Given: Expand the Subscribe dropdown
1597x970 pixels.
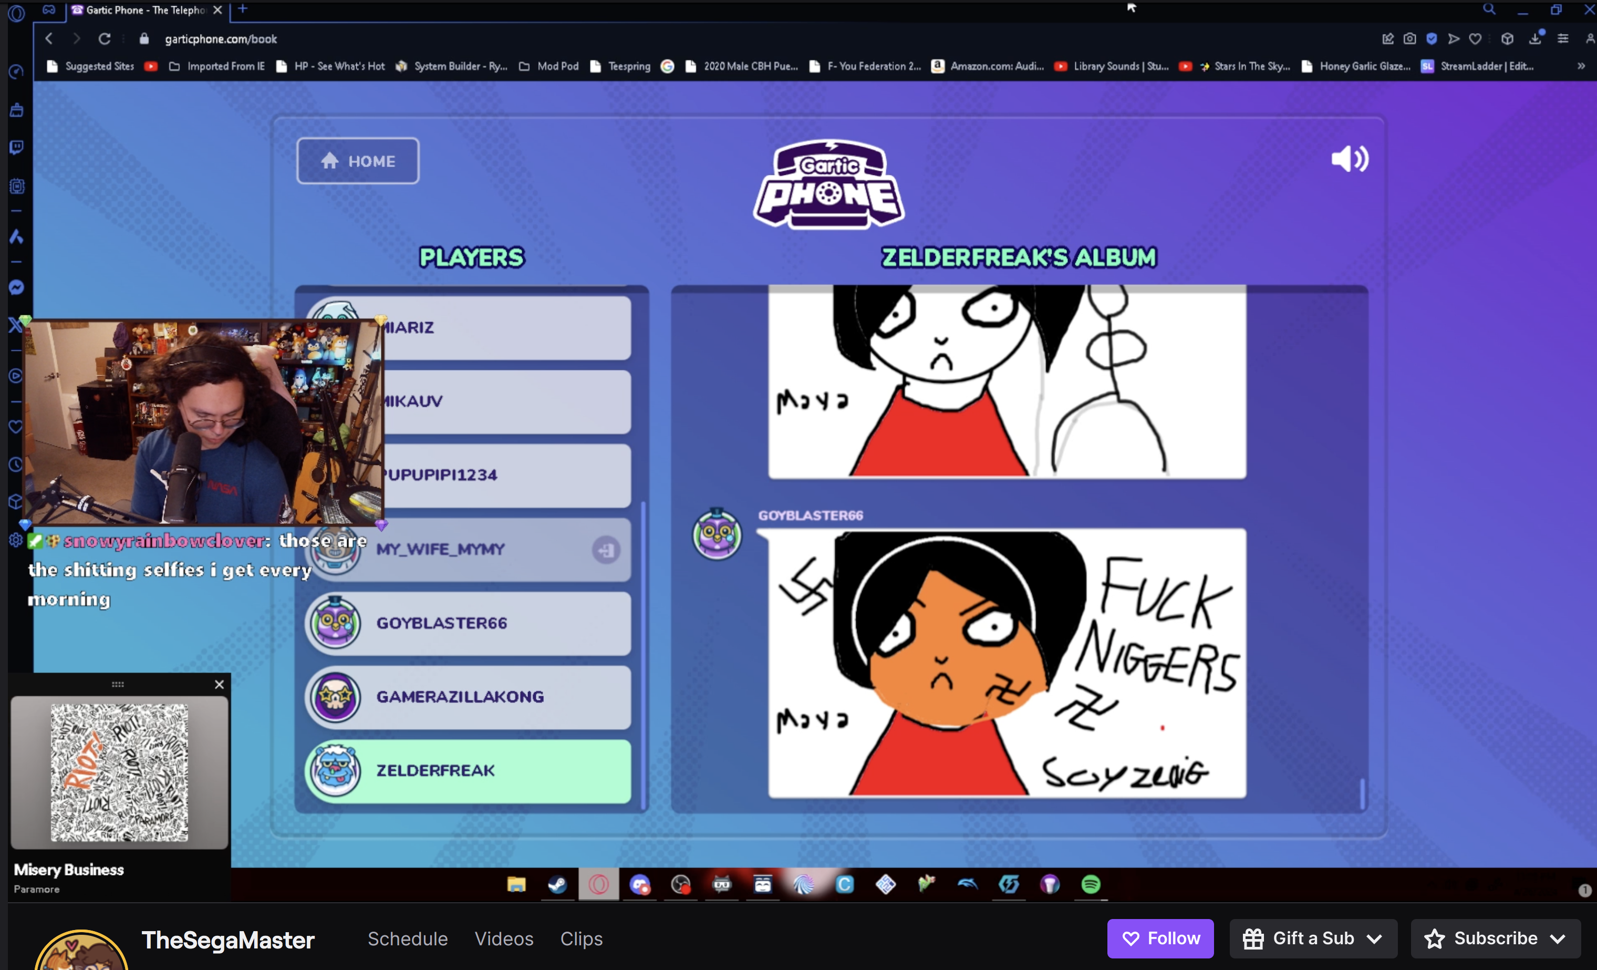Looking at the screenshot, I should tap(1558, 938).
